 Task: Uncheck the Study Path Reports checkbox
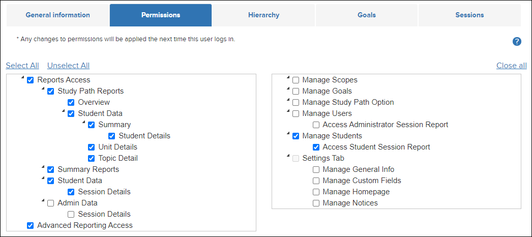coord(50,92)
